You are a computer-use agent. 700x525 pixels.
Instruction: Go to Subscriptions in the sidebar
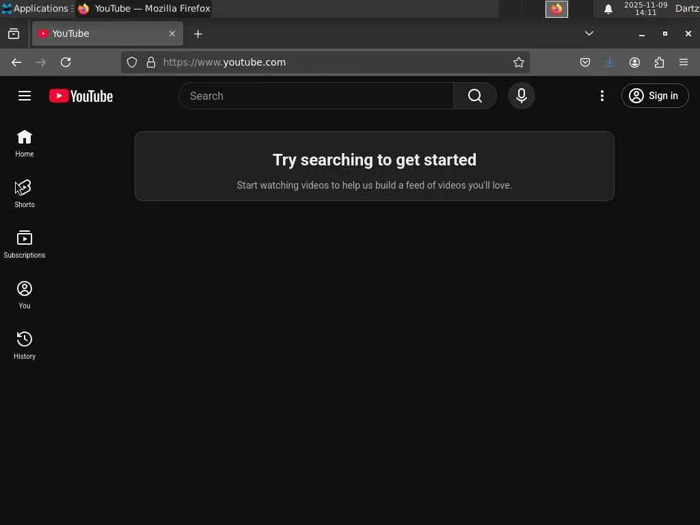tap(24, 244)
